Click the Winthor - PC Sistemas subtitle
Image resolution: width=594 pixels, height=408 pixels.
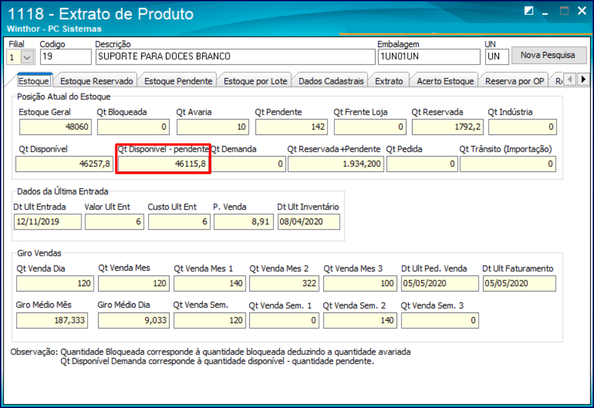54,29
